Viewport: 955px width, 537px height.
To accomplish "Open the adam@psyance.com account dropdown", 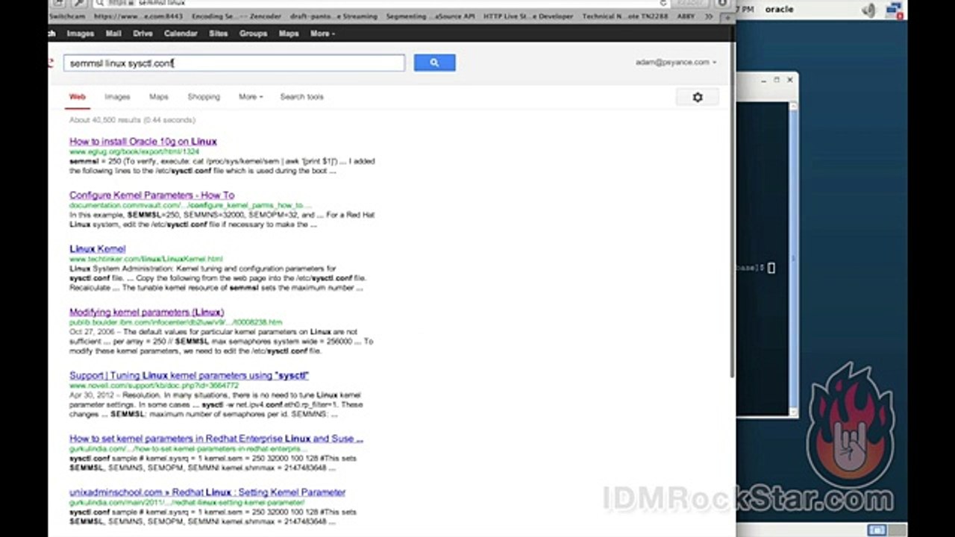I will tap(676, 63).
